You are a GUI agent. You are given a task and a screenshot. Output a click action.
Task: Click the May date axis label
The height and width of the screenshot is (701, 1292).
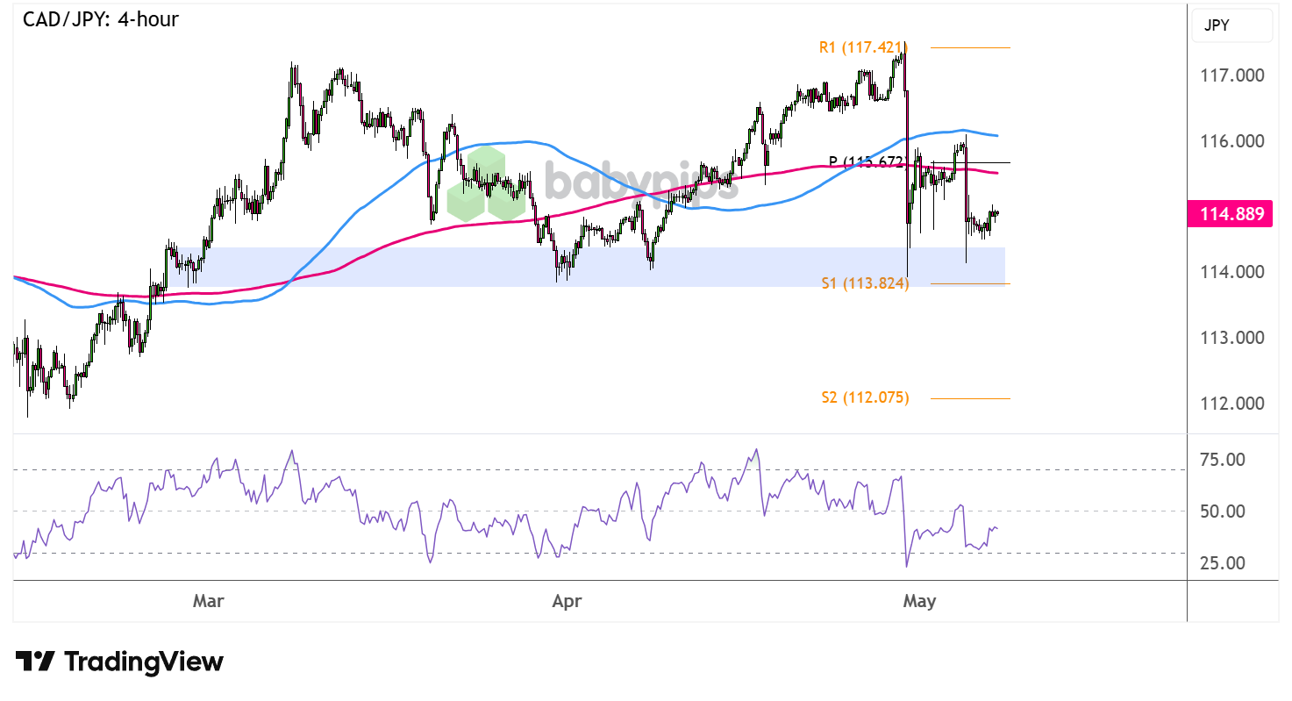pos(919,602)
